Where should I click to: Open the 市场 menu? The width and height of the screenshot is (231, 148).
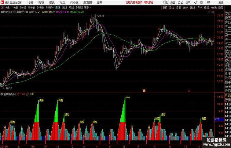point(41,2)
